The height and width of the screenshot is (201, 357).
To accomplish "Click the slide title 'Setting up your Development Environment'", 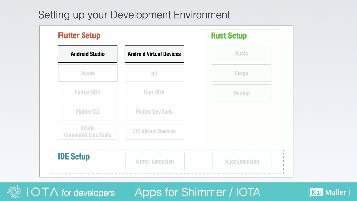I will point(134,15).
